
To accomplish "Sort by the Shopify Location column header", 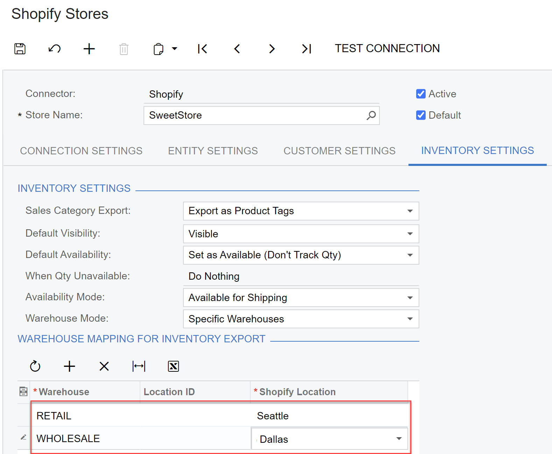I will [329, 392].
